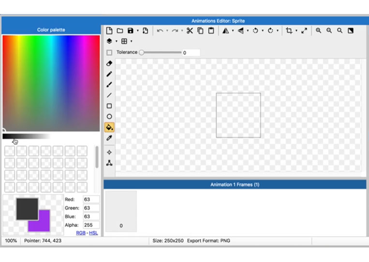
Task: Select the action points tool
Action: coord(109,163)
